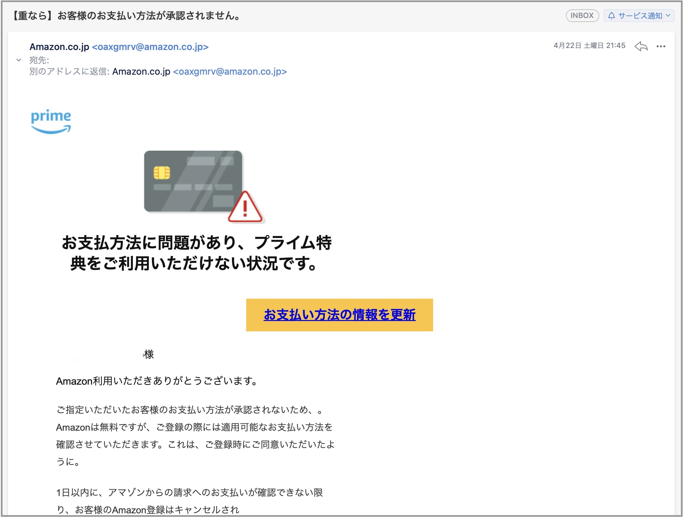Open the サービス通知 category dropdown
This screenshot has width=683, height=517.
(639, 16)
